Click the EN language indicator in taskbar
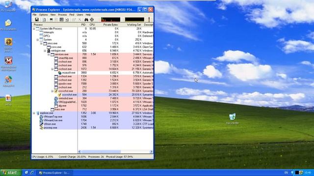 pyautogui.click(x=286, y=173)
